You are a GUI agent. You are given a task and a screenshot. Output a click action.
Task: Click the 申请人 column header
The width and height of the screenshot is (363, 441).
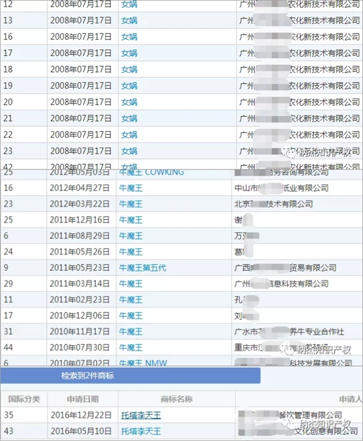pos(351,399)
